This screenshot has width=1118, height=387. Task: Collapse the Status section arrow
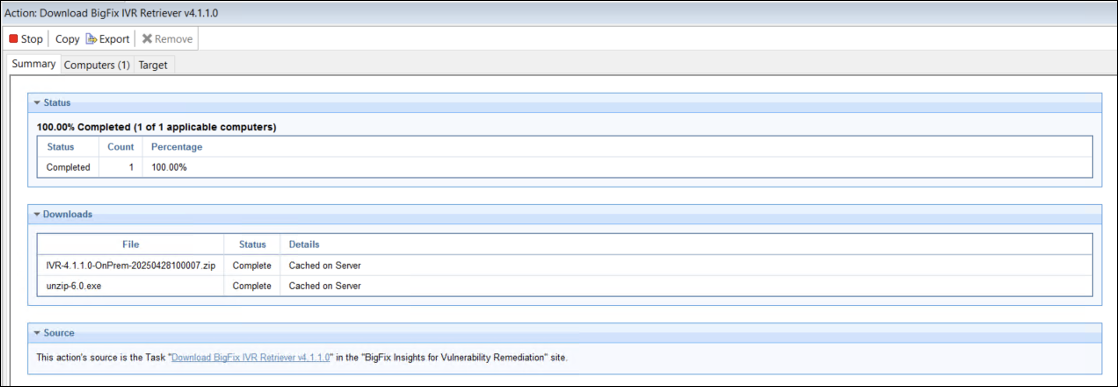tap(37, 103)
